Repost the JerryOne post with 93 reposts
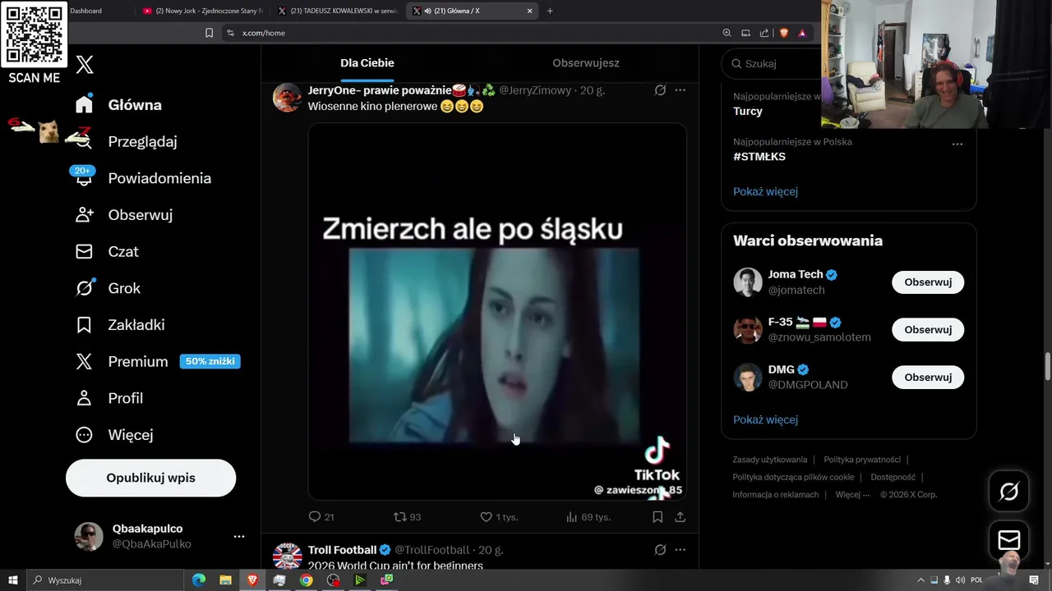 pyautogui.click(x=408, y=516)
